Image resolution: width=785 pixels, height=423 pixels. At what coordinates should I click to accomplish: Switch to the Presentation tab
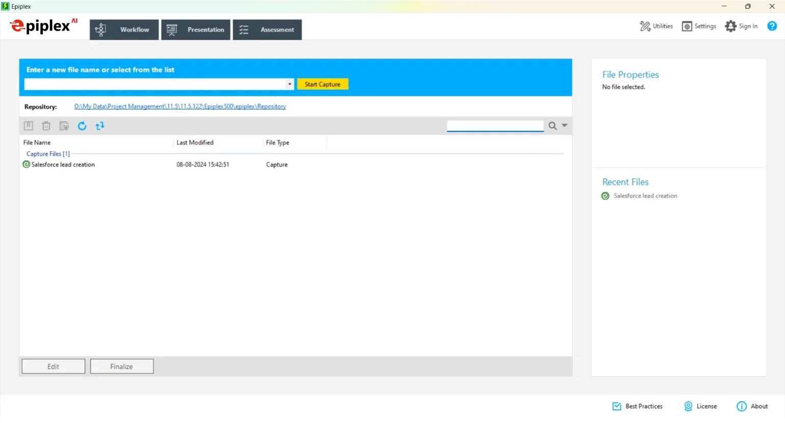click(196, 30)
